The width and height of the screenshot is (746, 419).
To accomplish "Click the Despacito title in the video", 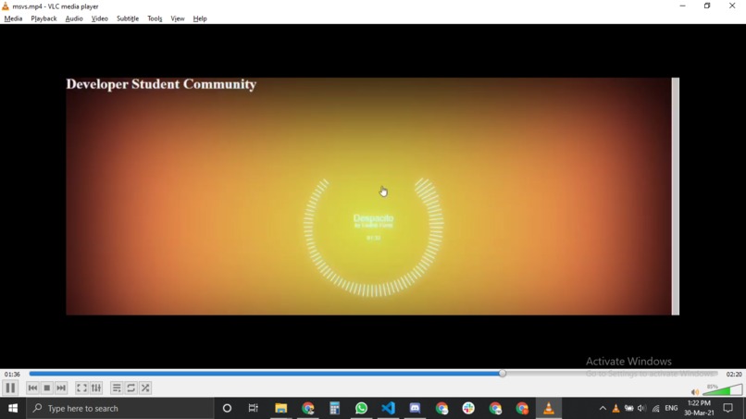I will pos(374,218).
